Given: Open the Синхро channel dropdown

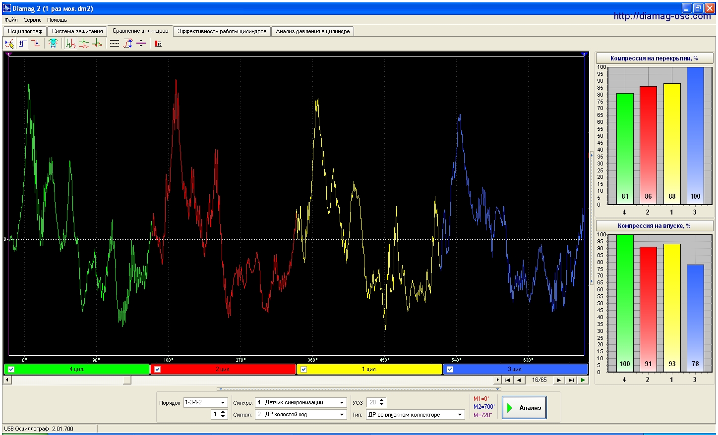Looking at the screenshot, I should click(342, 403).
